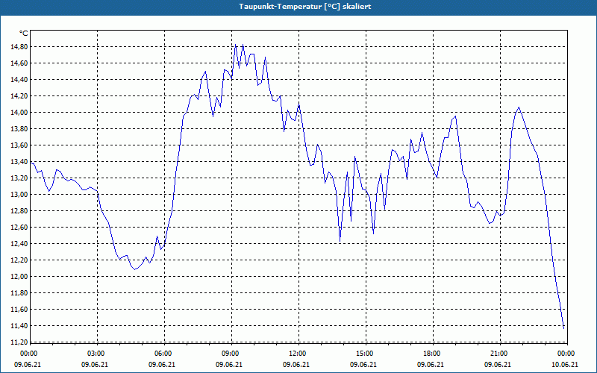Select the y-axis value '14,80'
The height and width of the screenshot is (373, 597).
pos(19,47)
